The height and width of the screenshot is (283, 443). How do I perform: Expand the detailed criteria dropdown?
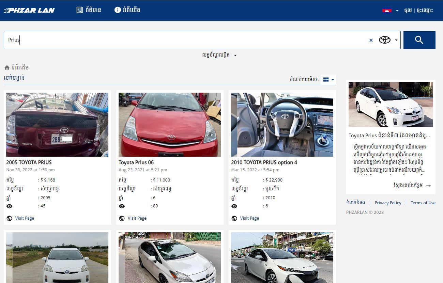click(219, 55)
